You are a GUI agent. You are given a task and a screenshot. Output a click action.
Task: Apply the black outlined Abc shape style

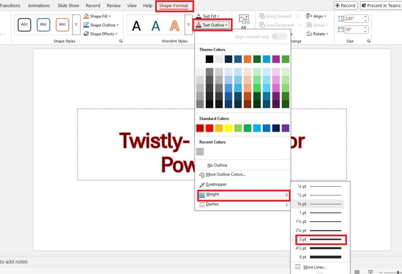tap(24, 25)
